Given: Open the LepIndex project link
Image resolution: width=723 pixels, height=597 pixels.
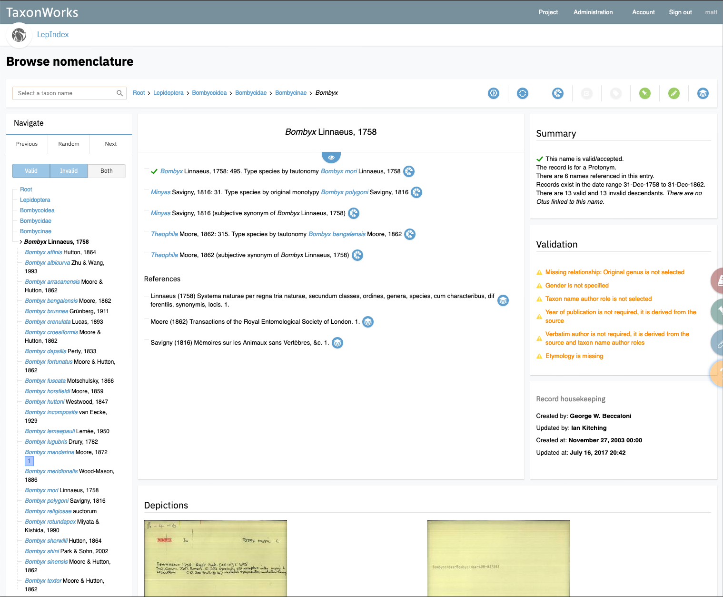Looking at the screenshot, I should pyautogui.click(x=53, y=35).
